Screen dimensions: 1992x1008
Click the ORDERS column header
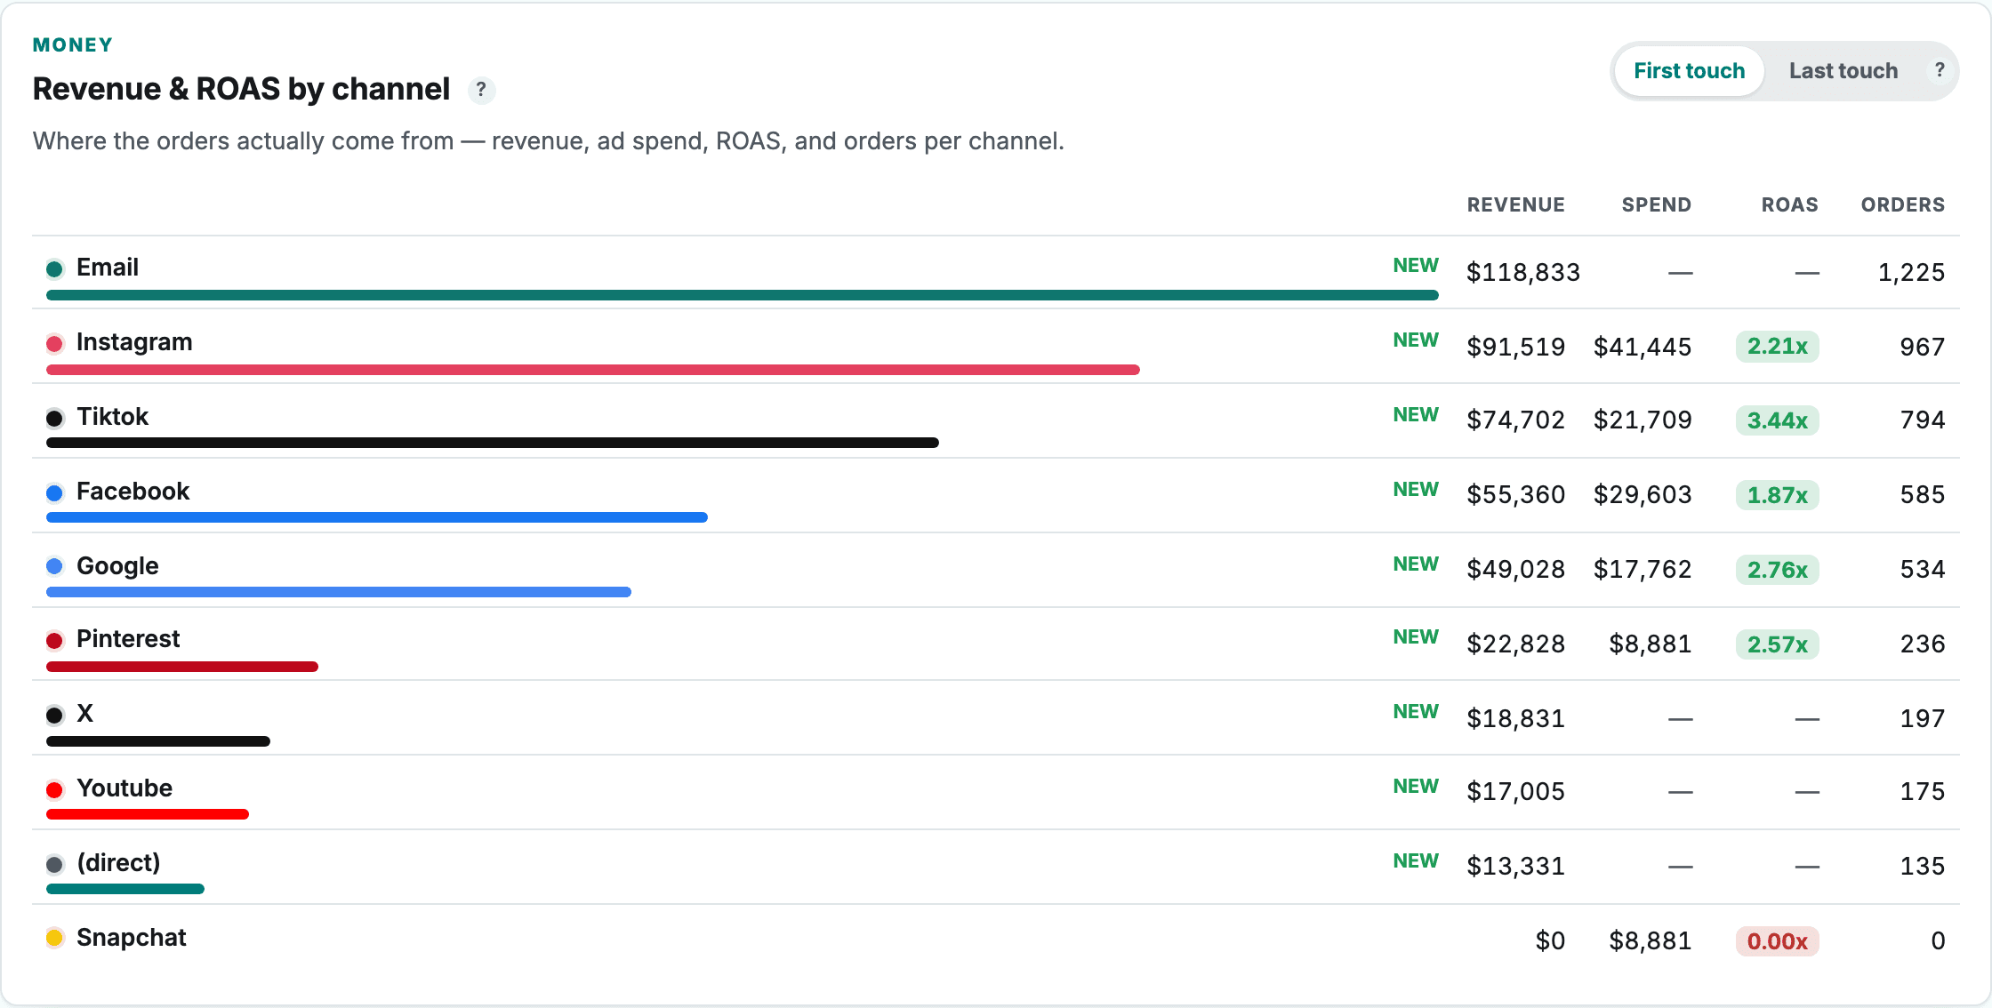(1903, 204)
